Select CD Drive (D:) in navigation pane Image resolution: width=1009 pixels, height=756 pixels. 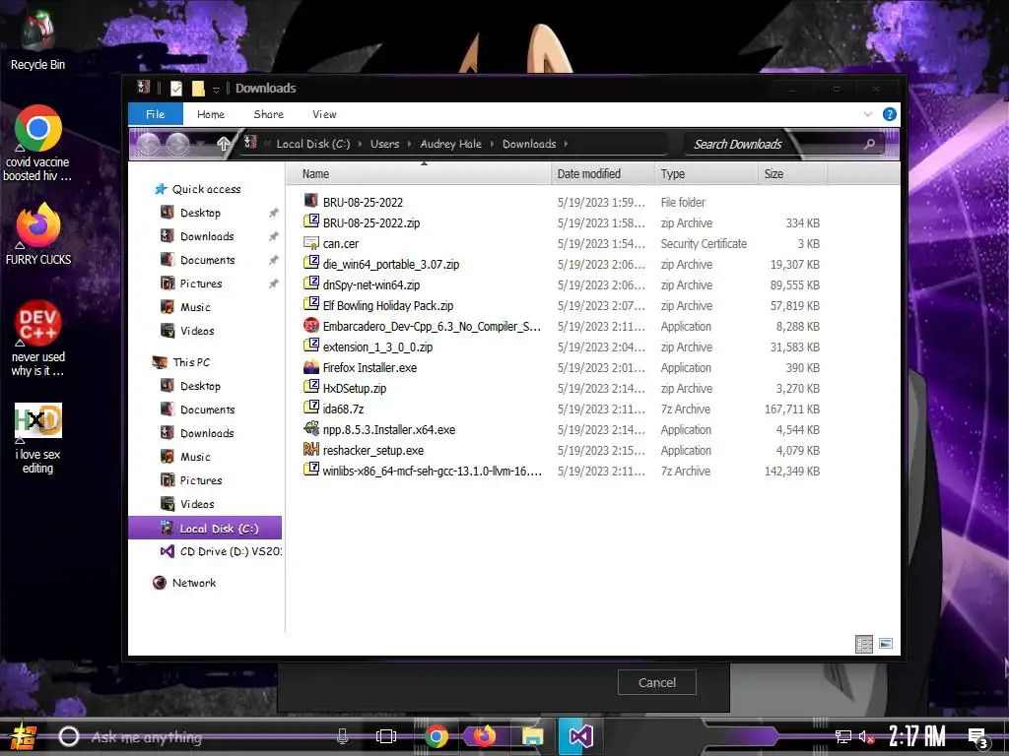click(221, 551)
